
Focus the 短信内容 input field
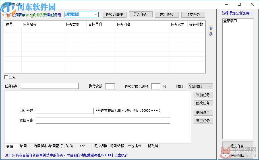point(103,120)
